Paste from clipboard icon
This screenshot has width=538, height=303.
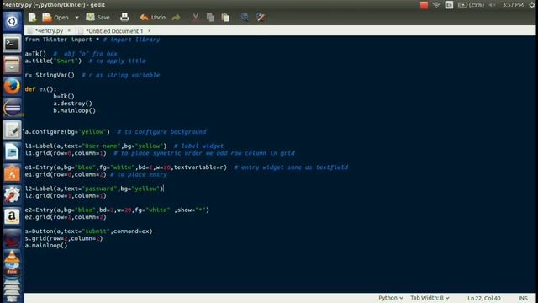(225, 17)
